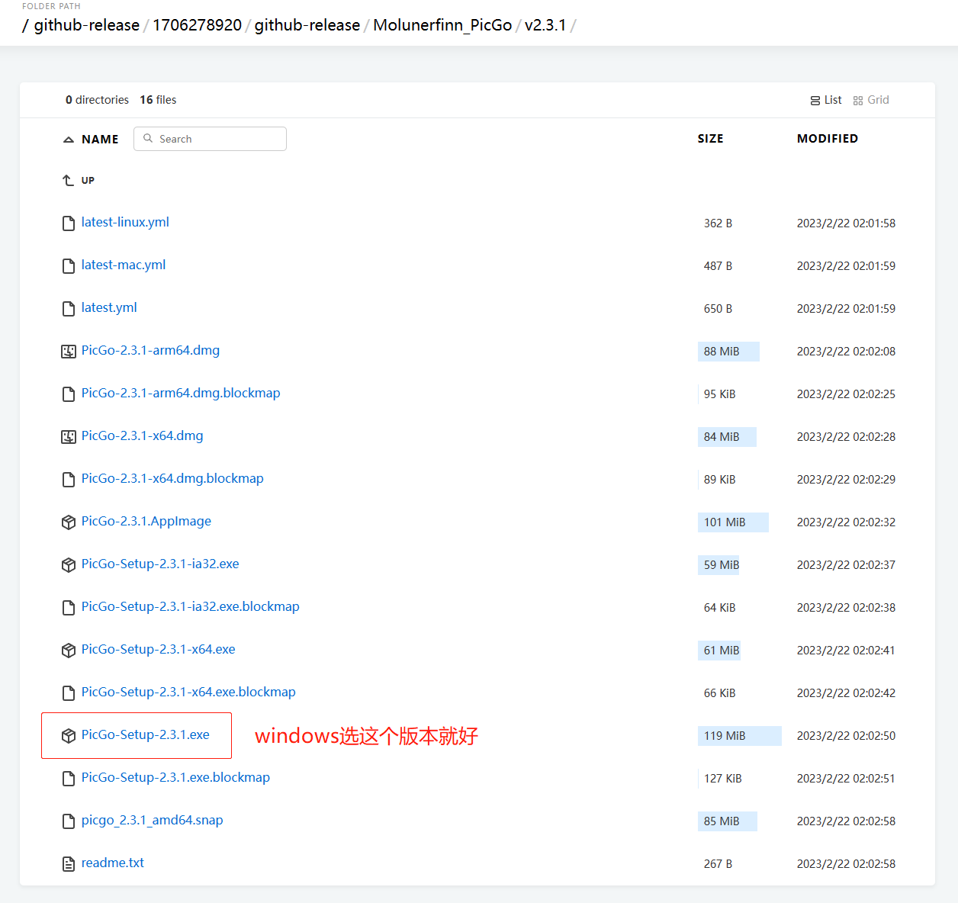Click the file icon beside PicGo-Setup-2.3.1-ia32.exe.blockmap
958x903 pixels.
coord(69,608)
